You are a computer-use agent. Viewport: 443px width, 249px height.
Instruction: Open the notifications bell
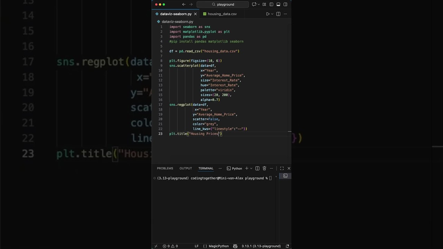click(x=287, y=246)
